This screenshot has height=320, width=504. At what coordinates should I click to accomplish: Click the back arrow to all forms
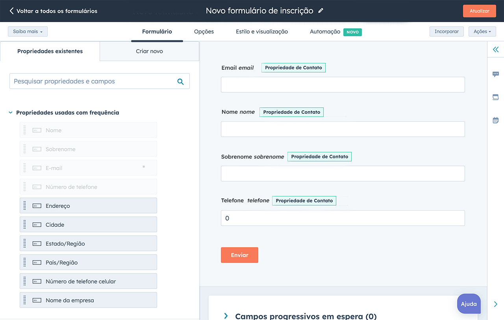(x=11, y=11)
